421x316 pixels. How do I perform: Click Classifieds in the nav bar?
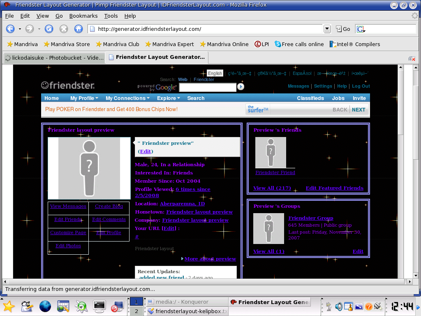[310, 98]
